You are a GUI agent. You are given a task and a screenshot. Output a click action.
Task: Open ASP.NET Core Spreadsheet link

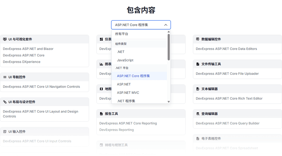click(227, 148)
